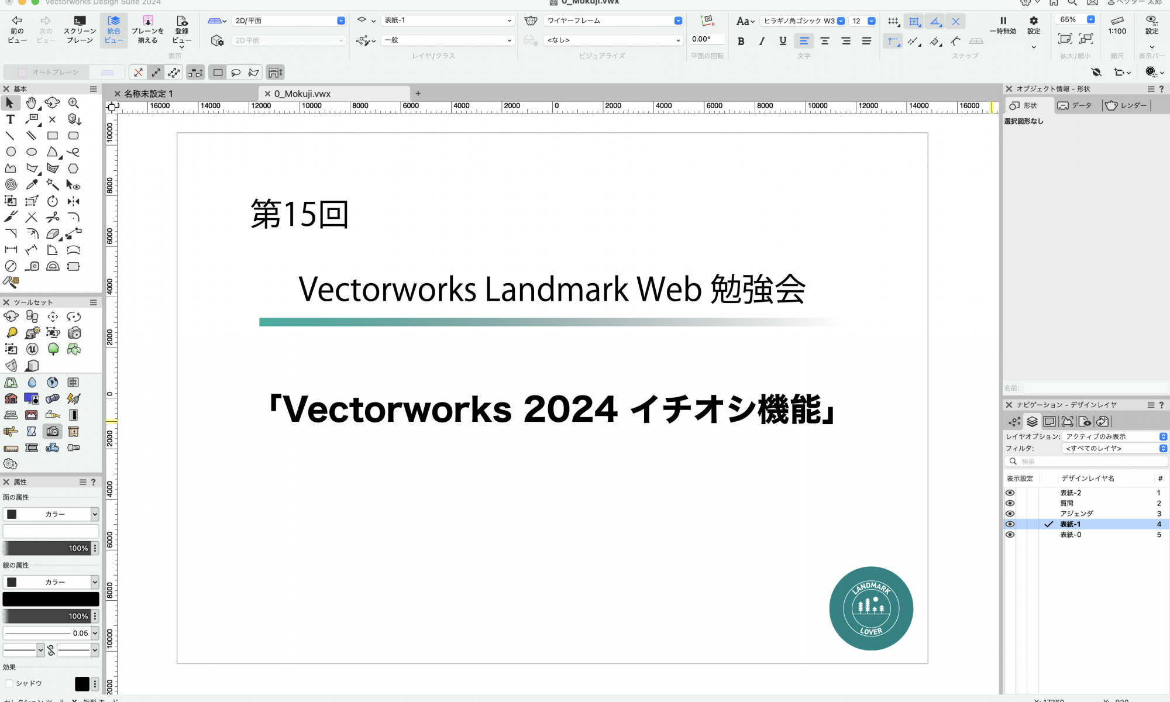Select the Text tool
This screenshot has height=702, width=1170.
tap(10, 119)
